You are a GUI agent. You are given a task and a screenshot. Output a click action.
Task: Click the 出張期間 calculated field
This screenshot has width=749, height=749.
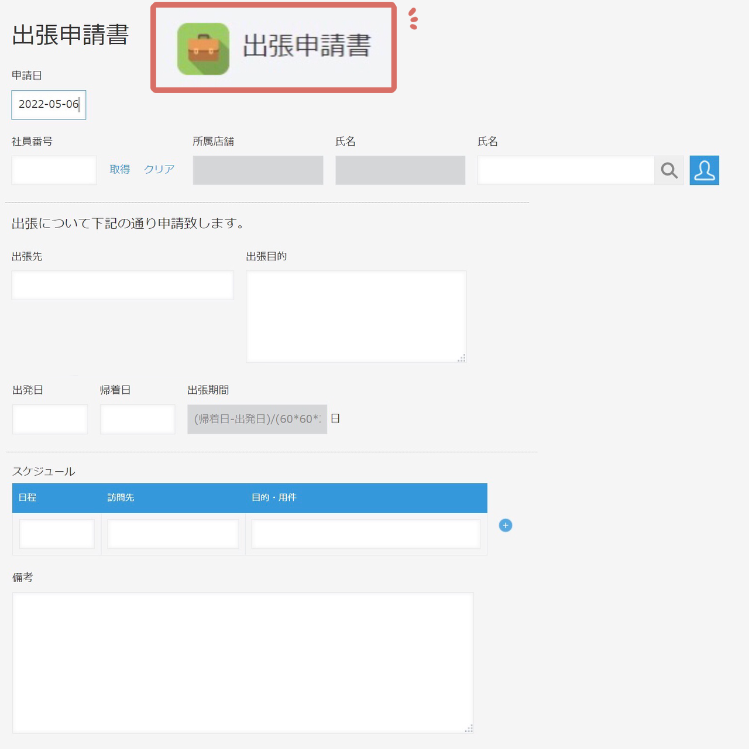tap(257, 419)
